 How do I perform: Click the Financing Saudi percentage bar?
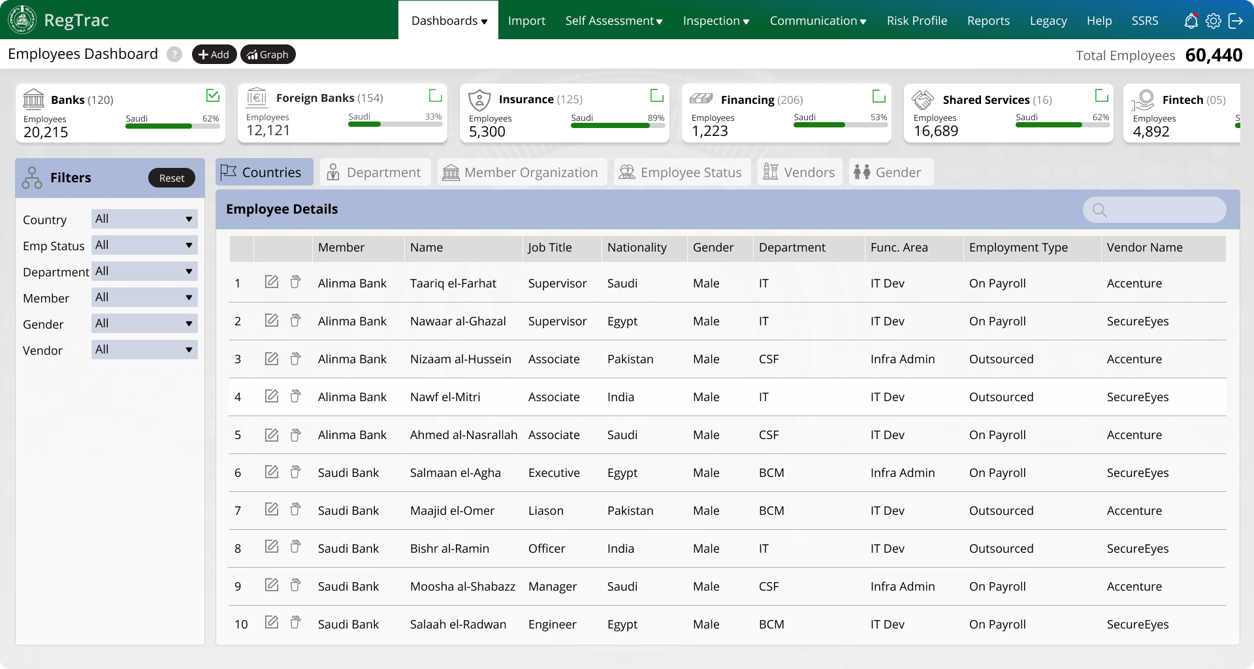[840, 125]
